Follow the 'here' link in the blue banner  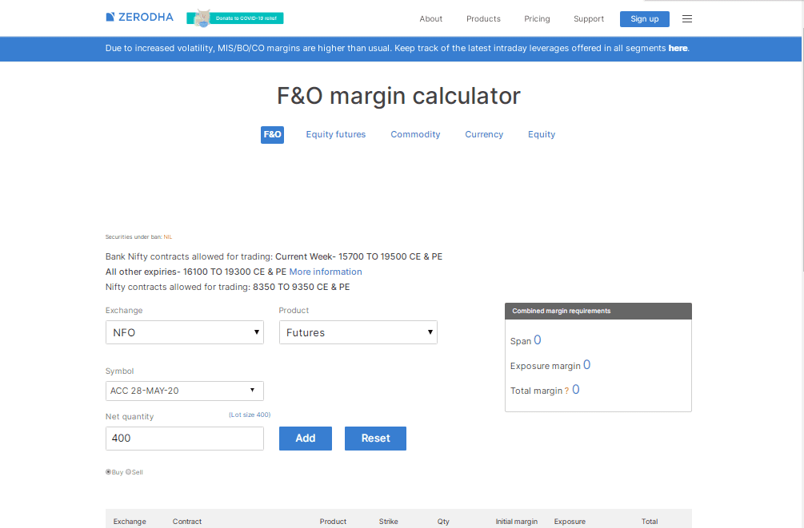click(x=678, y=48)
